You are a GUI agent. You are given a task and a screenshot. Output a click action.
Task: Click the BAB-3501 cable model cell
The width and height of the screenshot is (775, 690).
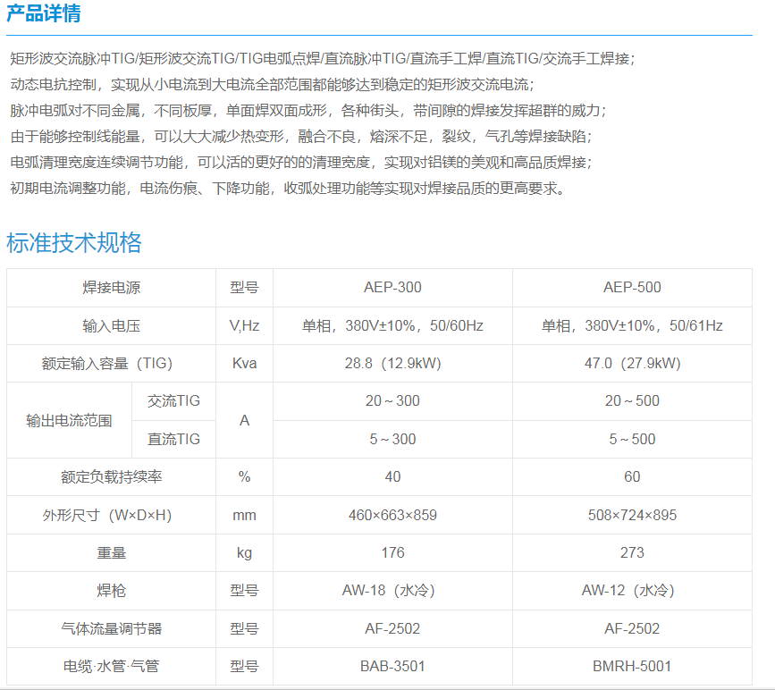[x=392, y=666]
